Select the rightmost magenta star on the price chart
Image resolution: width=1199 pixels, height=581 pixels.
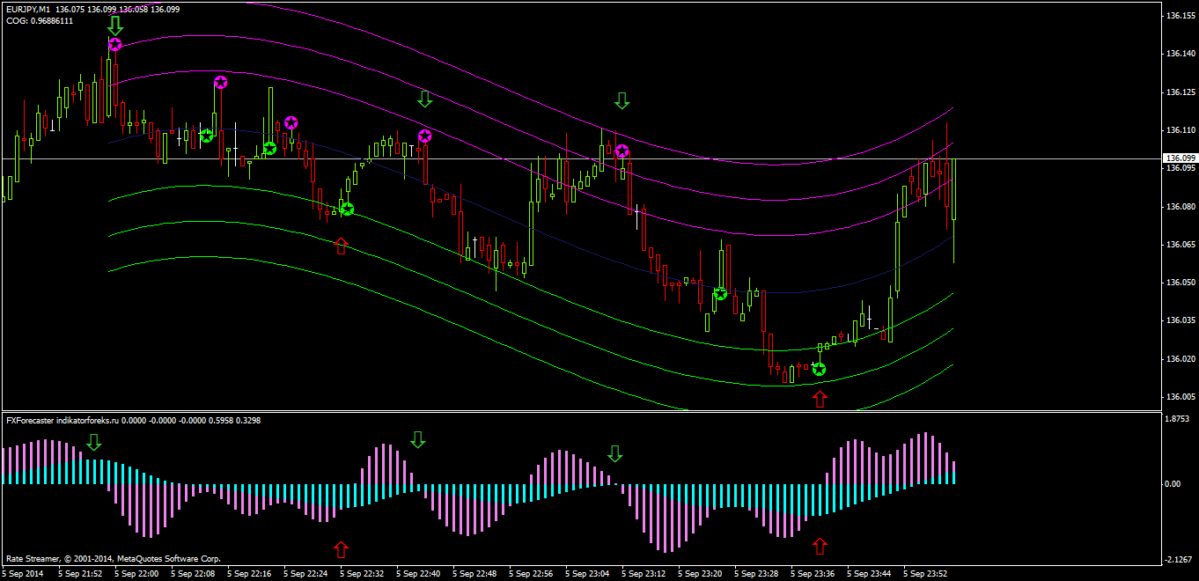(622, 151)
